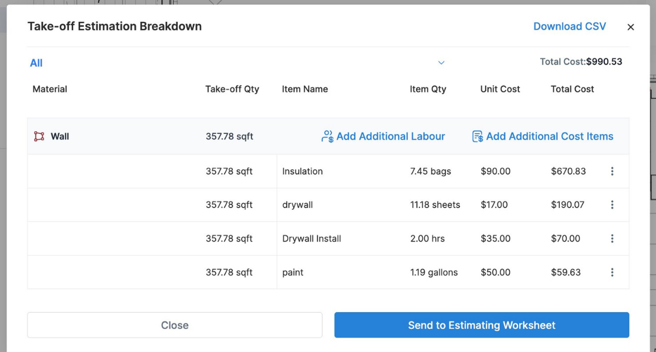Click the Material column header

[50, 89]
